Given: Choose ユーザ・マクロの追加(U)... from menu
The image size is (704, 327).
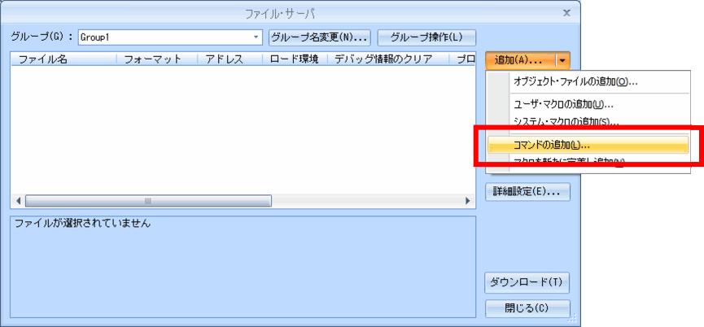Looking at the screenshot, I should [x=562, y=104].
